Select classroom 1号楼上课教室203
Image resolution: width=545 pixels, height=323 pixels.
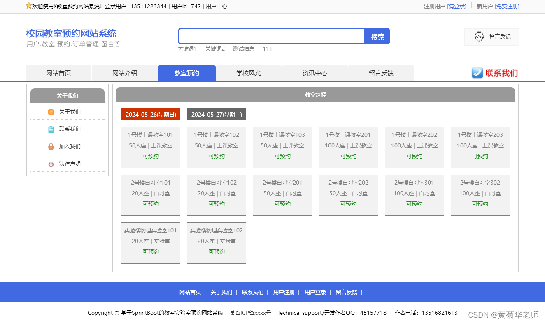tap(480, 147)
